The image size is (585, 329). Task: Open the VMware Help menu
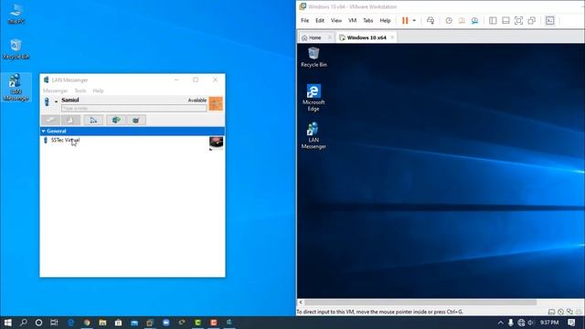(385, 20)
